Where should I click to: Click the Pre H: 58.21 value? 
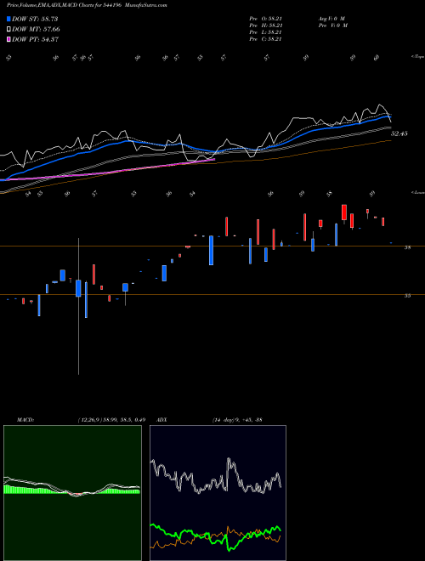pyautogui.click(x=265, y=25)
